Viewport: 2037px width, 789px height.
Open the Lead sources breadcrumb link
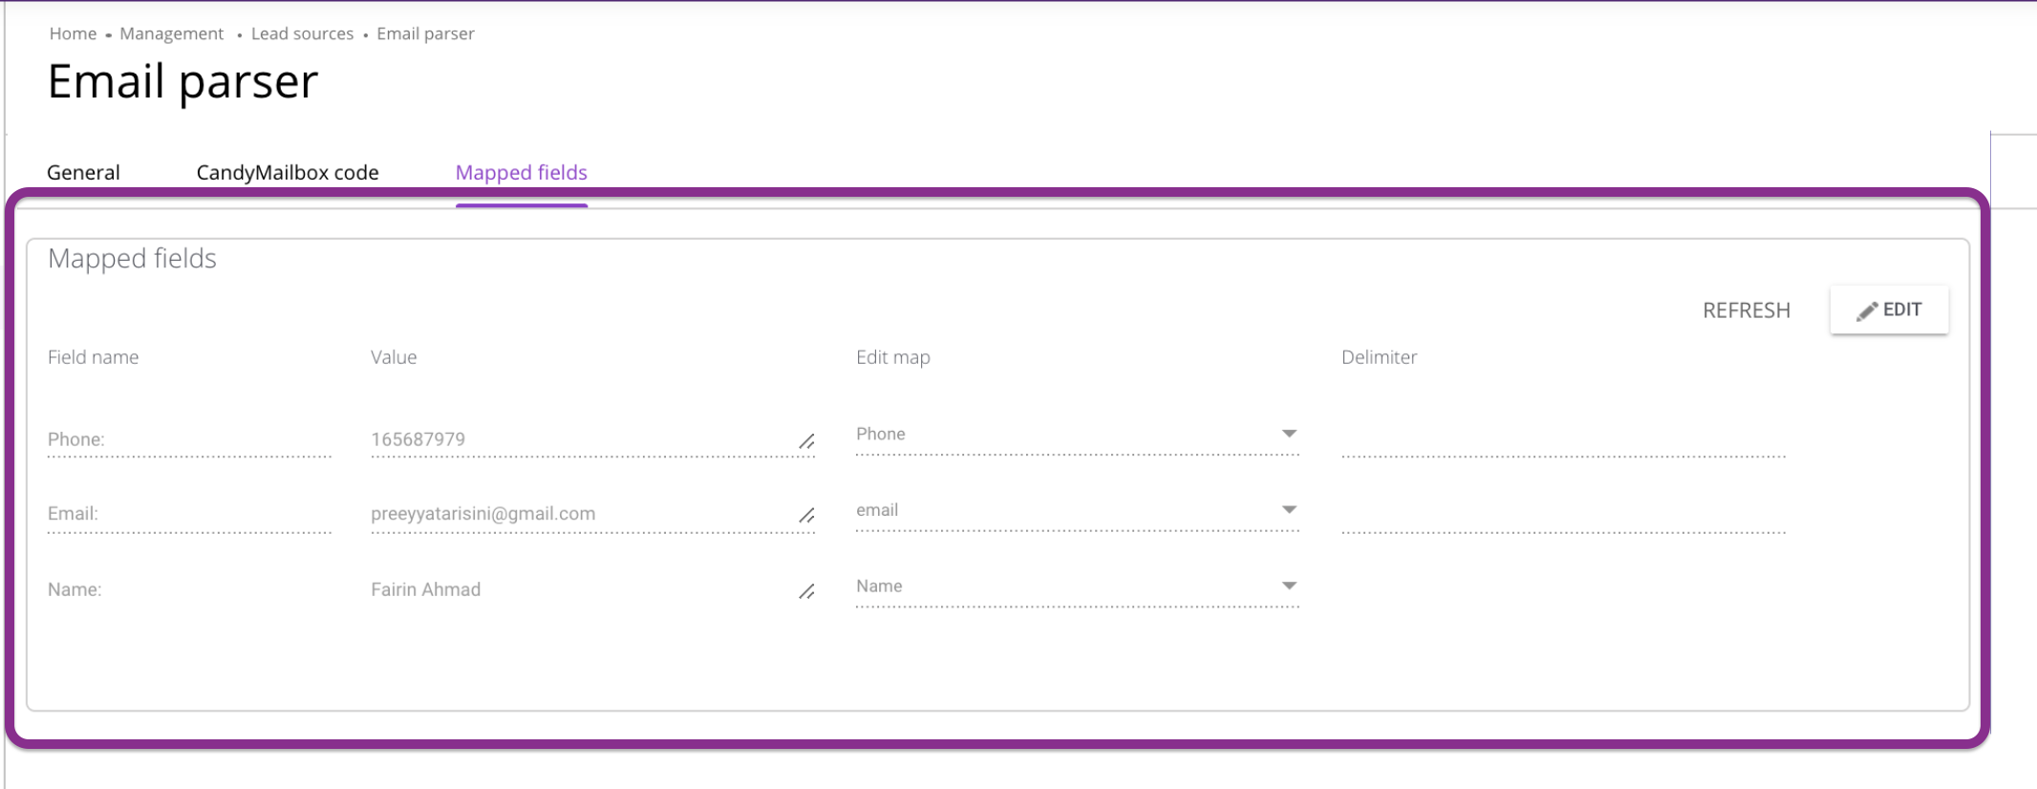[x=302, y=33]
